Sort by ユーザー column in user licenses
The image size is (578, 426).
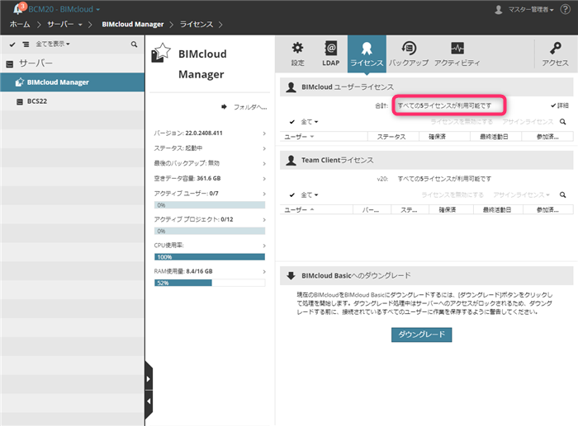point(324,137)
